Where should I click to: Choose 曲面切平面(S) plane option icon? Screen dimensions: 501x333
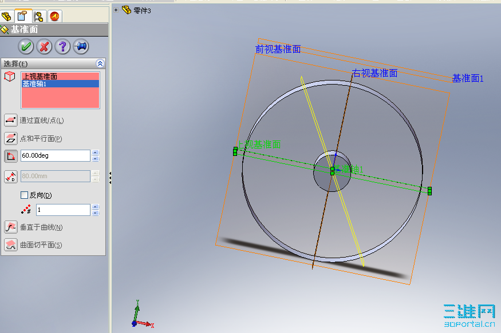11,244
